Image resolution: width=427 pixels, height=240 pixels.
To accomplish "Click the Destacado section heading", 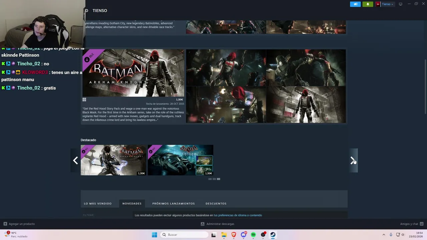I will click(x=88, y=140).
